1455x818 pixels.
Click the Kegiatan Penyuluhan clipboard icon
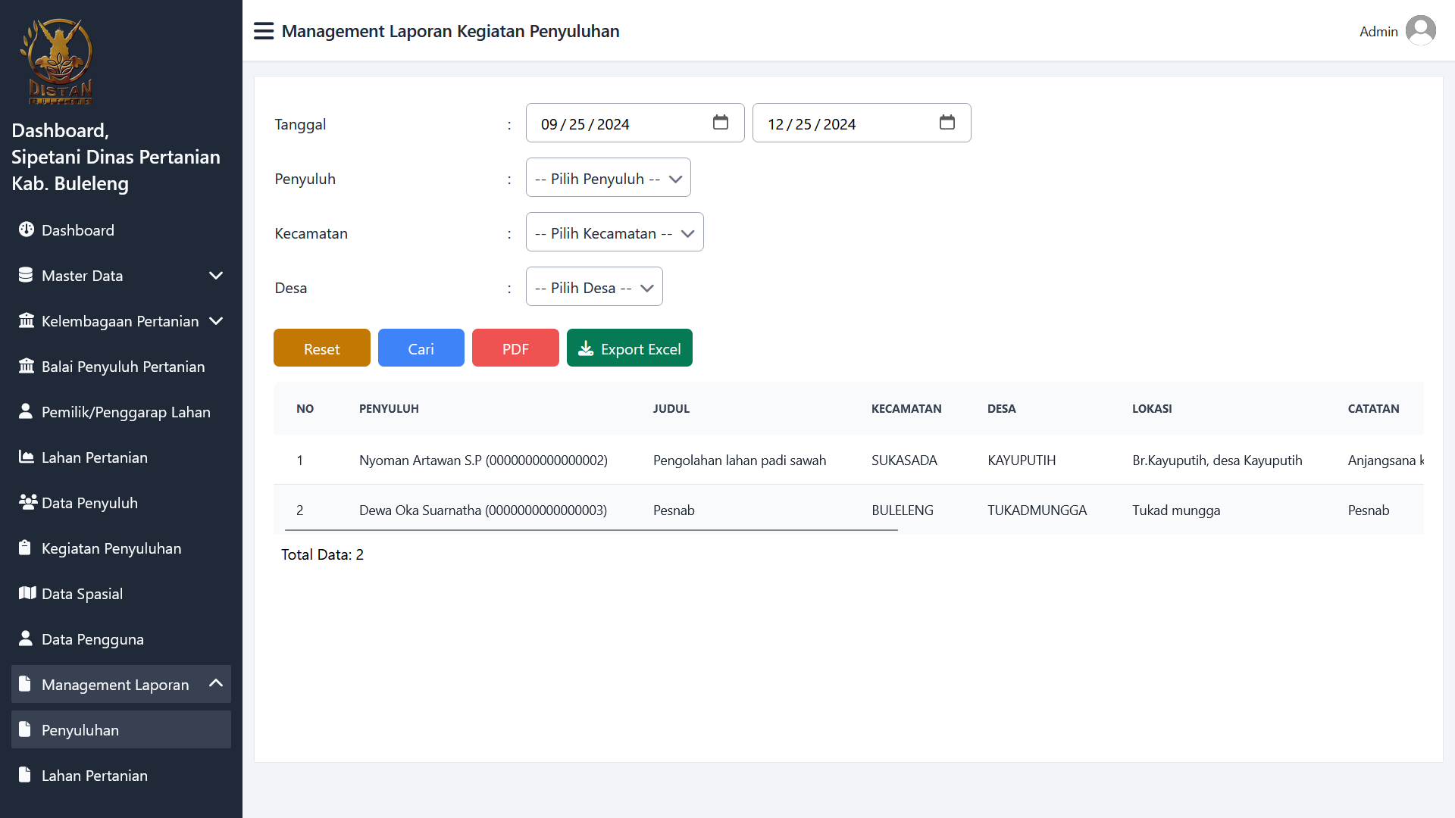[26, 548]
